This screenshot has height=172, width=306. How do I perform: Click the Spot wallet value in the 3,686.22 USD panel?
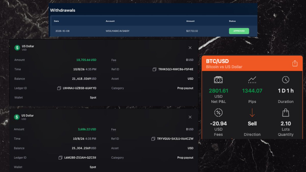pyautogui.click(x=93, y=167)
